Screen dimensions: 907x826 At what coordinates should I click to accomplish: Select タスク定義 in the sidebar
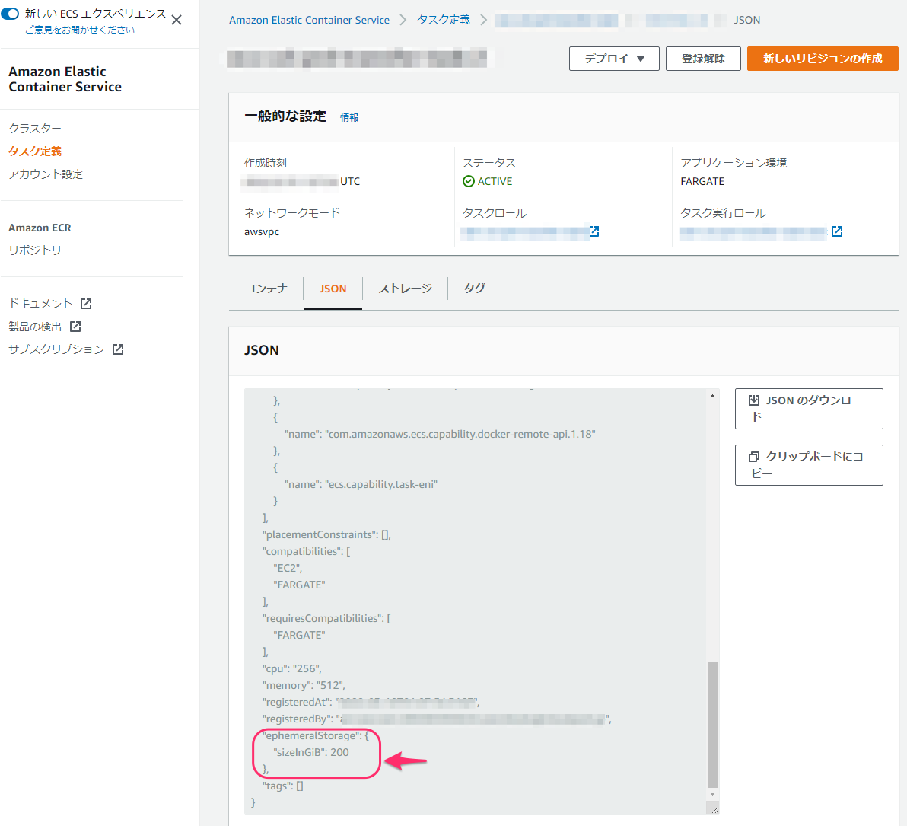pyautogui.click(x=35, y=151)
